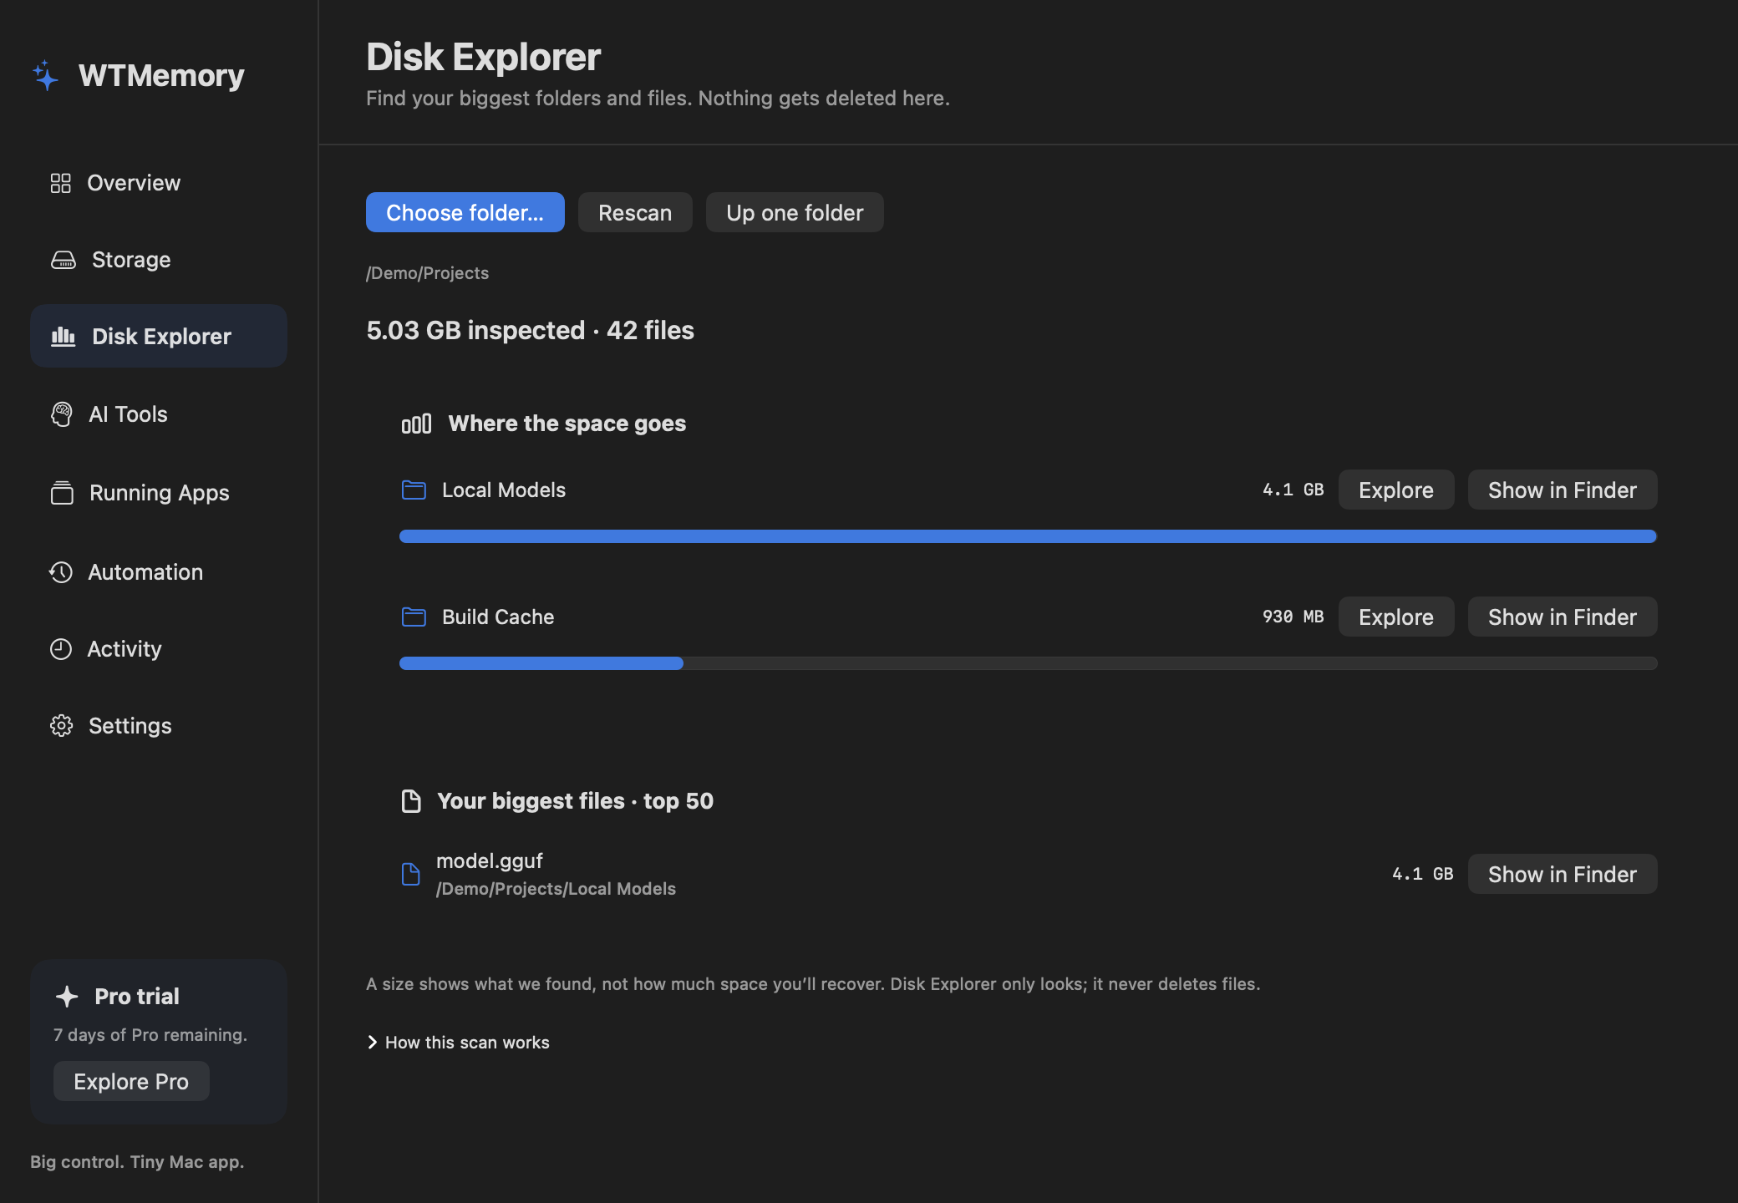1738x1203 pixels.
Task: Click the Where the space goes chart icon
Action: pyautogui.click(x=416, y=424)
